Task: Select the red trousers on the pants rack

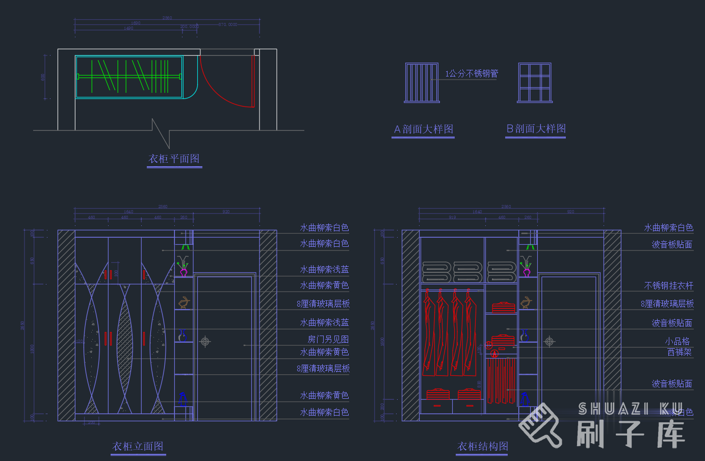Action: [x=501, y=380]
